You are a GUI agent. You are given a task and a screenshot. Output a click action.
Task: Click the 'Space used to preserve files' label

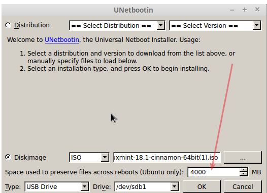point(94,172)
